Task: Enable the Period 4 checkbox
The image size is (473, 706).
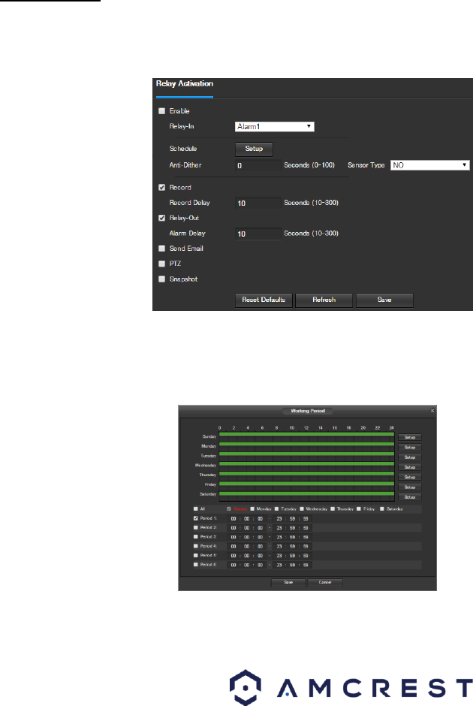Action: 196,546
